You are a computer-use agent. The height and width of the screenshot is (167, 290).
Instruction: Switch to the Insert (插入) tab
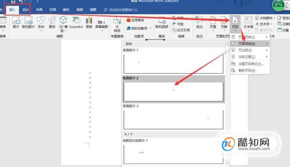(x=12, y=10)
